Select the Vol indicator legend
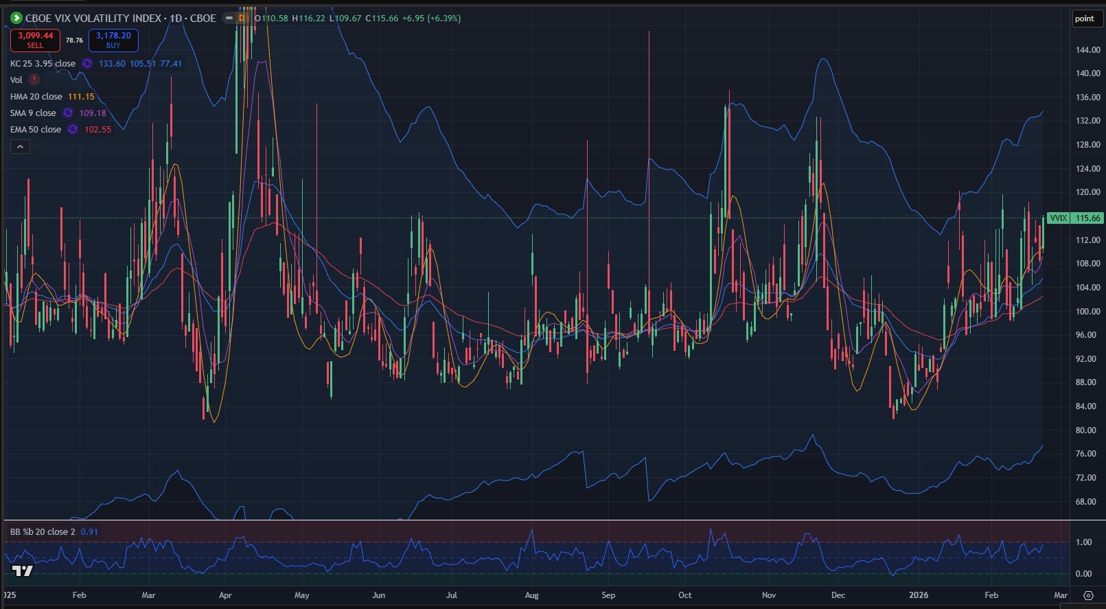The width and height of the screenshot is (1106, 609). (16, 80)
